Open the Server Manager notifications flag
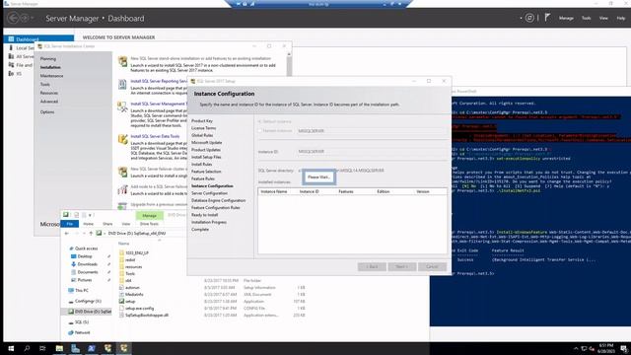The image size is (631, 355). pos(547,18)
